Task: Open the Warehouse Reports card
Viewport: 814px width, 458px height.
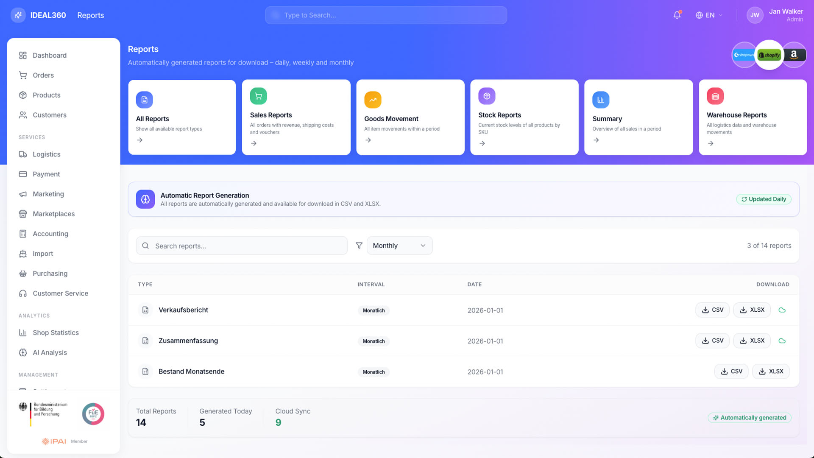Action: (752, 117)
